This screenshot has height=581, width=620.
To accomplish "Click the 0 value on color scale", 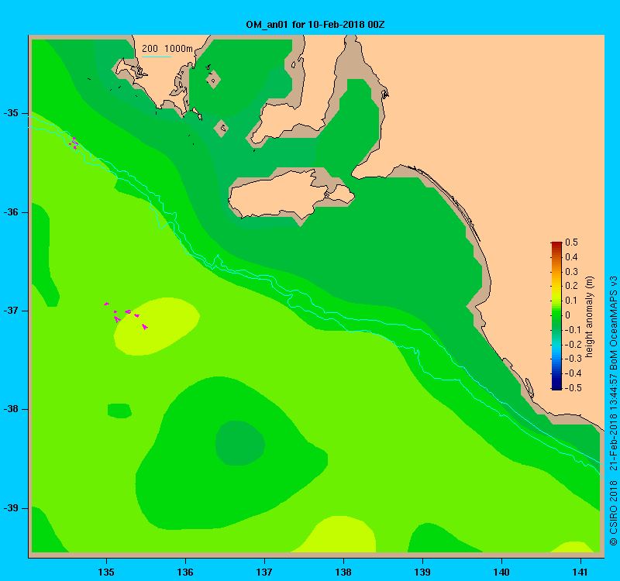I will pyautogui.click(x=568, y=315).
